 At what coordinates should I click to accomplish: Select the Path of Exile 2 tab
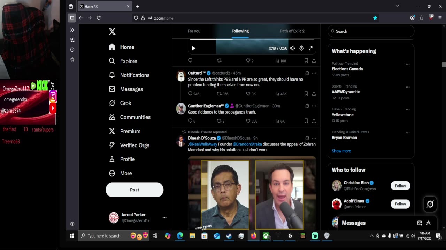(x=292, y=31)
